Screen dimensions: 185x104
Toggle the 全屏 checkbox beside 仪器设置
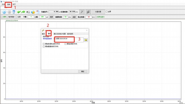point(107,11)
